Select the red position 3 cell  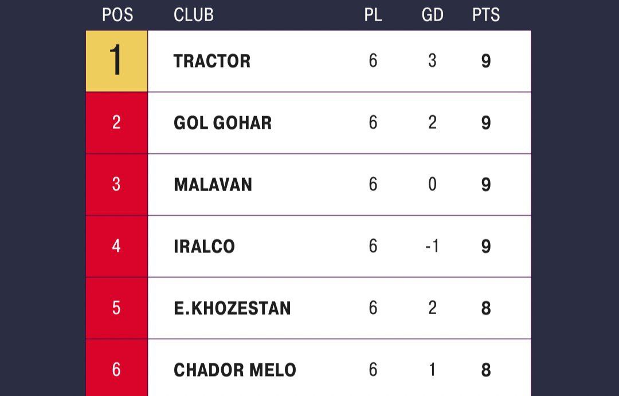(116, 185)
